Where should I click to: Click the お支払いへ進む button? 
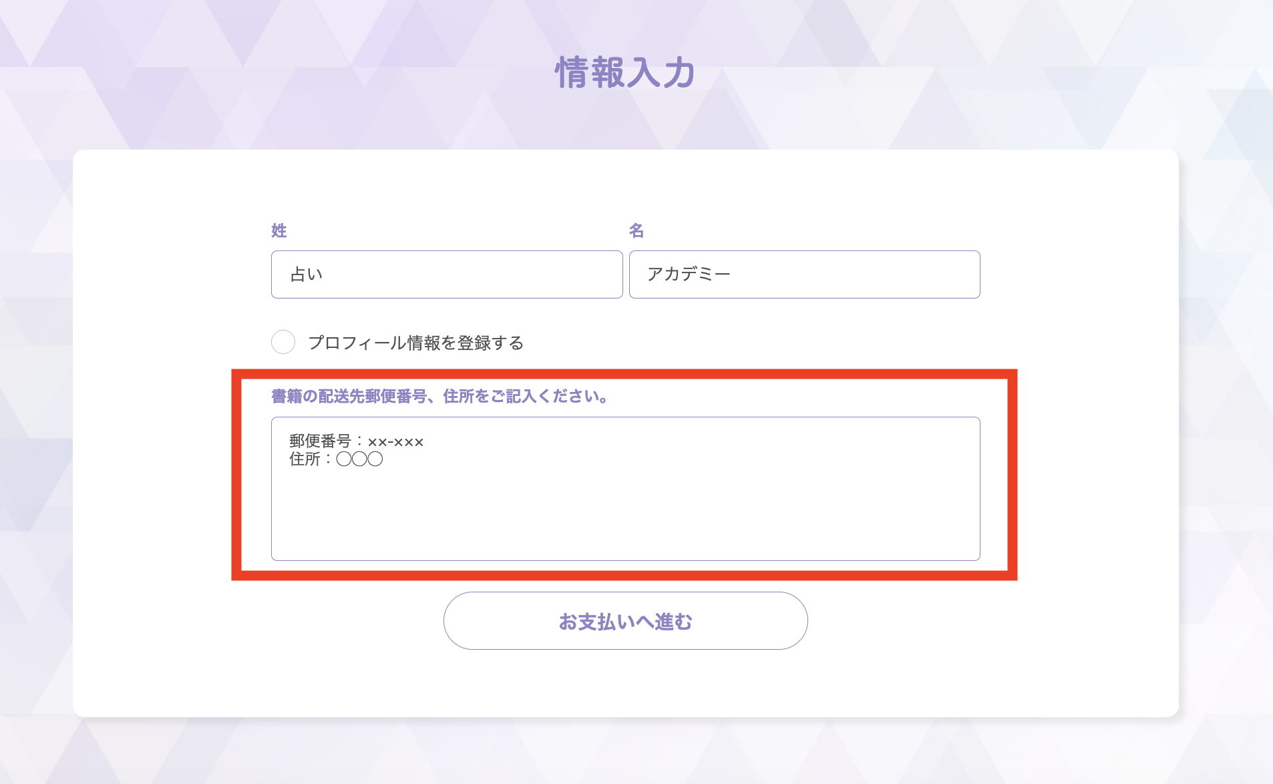pos(626,621)
